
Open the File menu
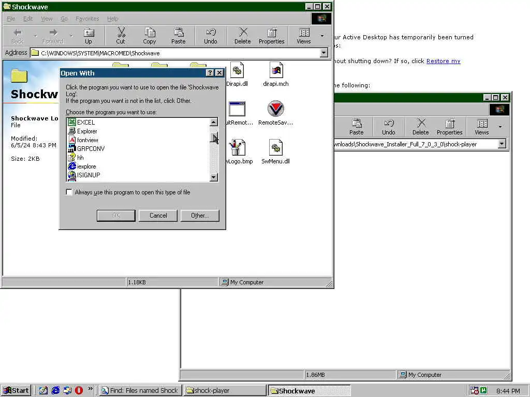coord(11,19)
